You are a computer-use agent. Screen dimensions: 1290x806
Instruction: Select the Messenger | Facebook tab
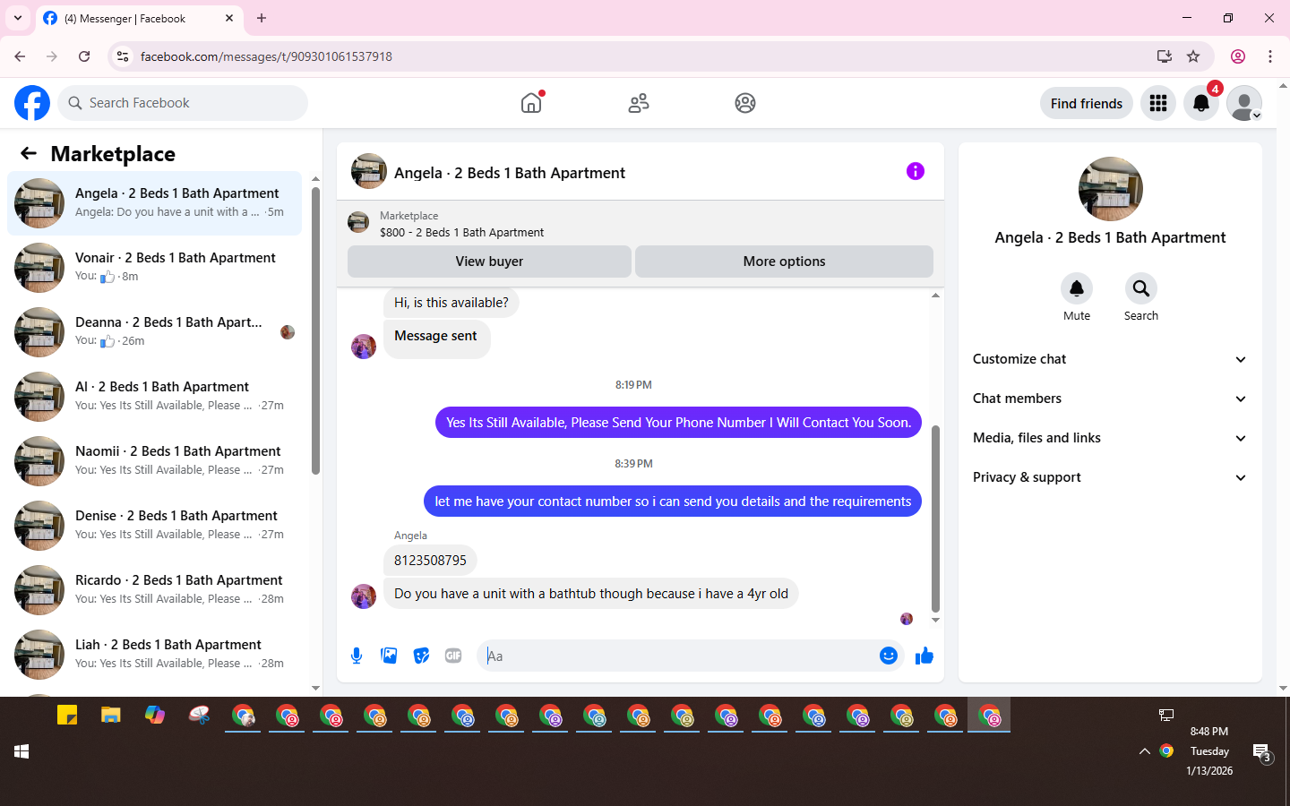(x=139, y=19)
